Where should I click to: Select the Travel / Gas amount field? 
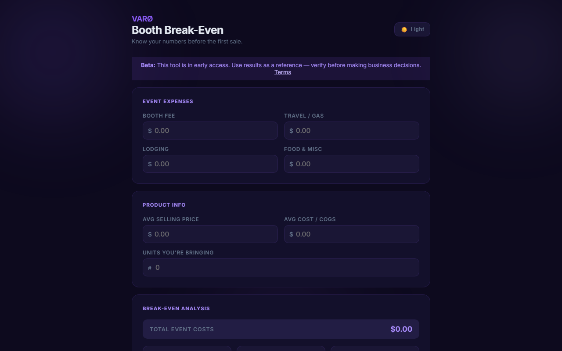[x=352, y=131]
